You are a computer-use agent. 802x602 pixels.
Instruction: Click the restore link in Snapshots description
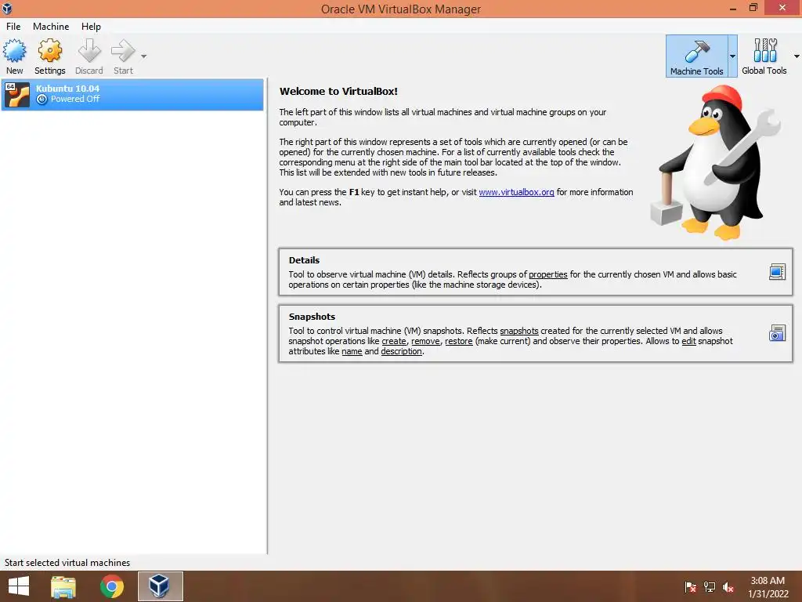[x=459, y=341]
